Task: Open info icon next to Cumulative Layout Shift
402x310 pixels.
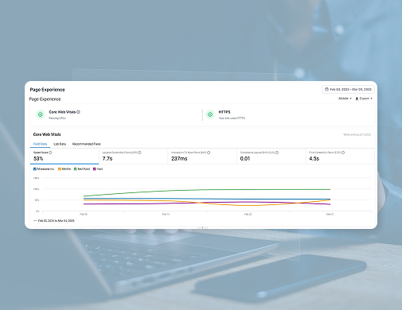Action: 277,153
